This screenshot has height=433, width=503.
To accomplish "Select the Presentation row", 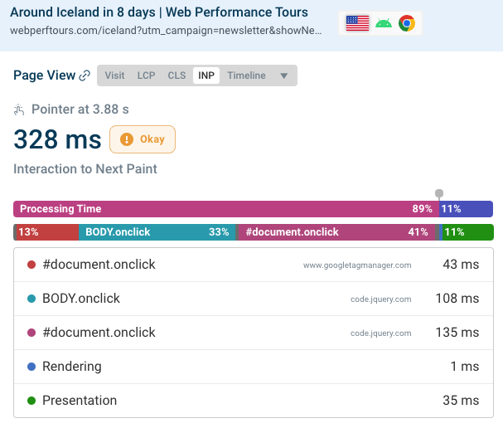I will click(254, 401).
